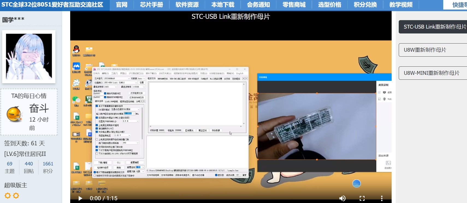Open the 本地下载 navigation tab
Viewport: 467px width, 203px height.
pyautogui.click(x=223, y=5)
